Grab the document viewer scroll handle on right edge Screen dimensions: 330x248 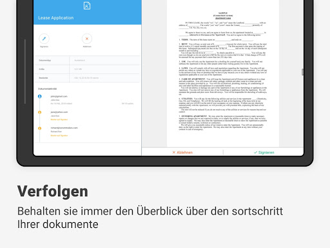pos(302,72)
